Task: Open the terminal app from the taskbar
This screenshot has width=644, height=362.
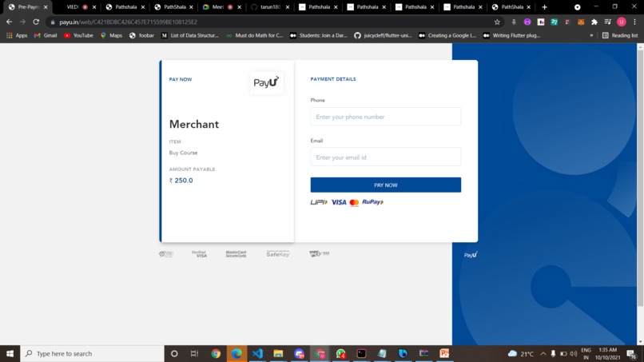Action: (361, 353)
